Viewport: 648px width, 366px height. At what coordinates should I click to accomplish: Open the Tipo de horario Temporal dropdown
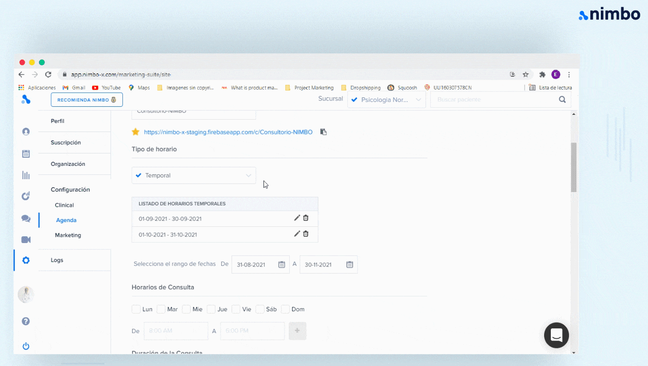[x=193, y=175]
